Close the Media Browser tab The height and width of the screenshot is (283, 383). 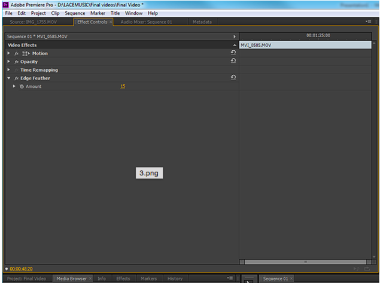point(90,278)
